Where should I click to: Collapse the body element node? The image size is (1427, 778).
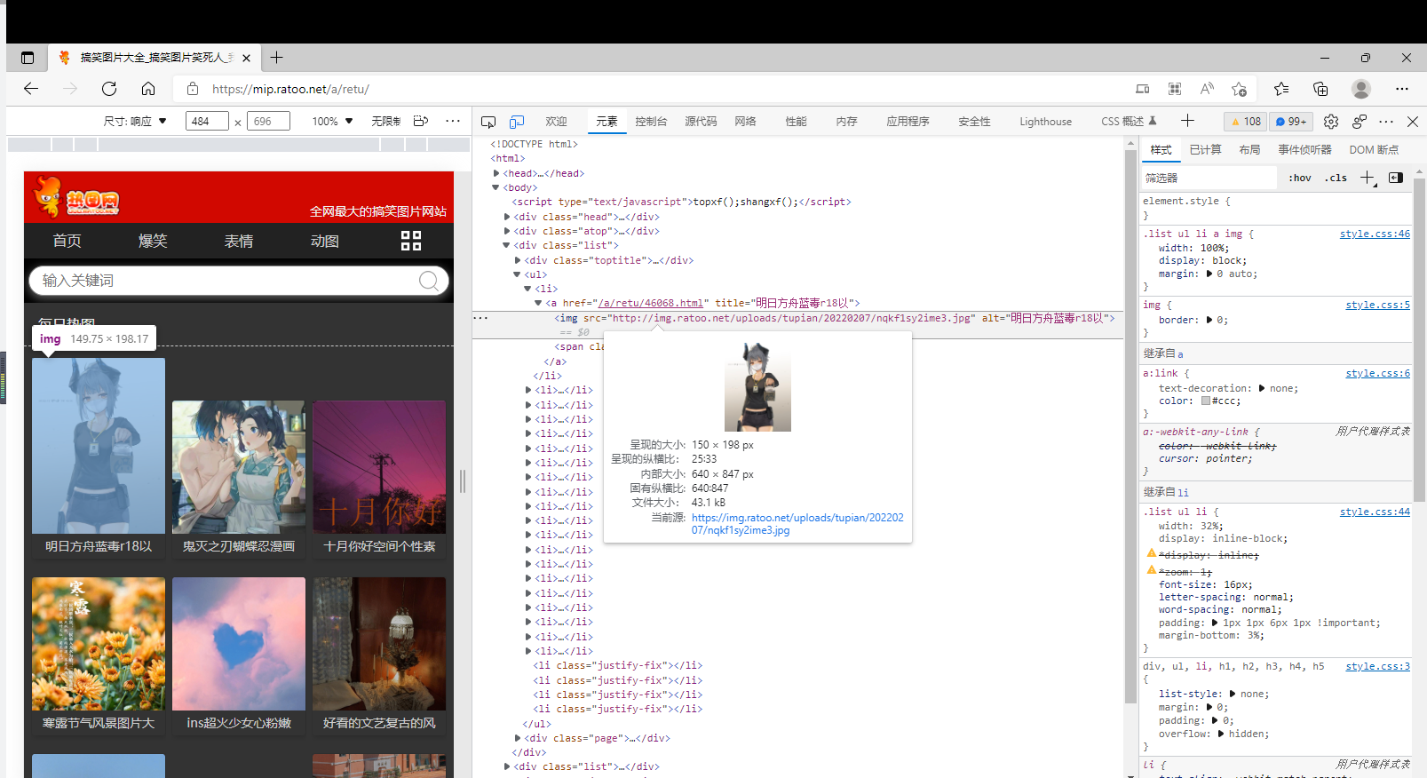pyautogui.click(x=496, y=187)
